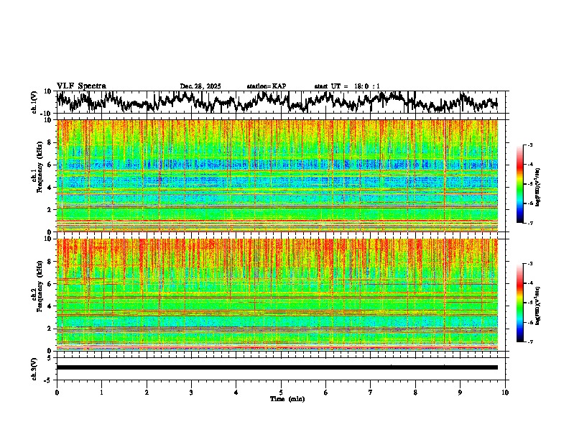Click the "2" kHz tick on ch.2 frequency axis
Viewport: 569px width, 440px height.
50,329
